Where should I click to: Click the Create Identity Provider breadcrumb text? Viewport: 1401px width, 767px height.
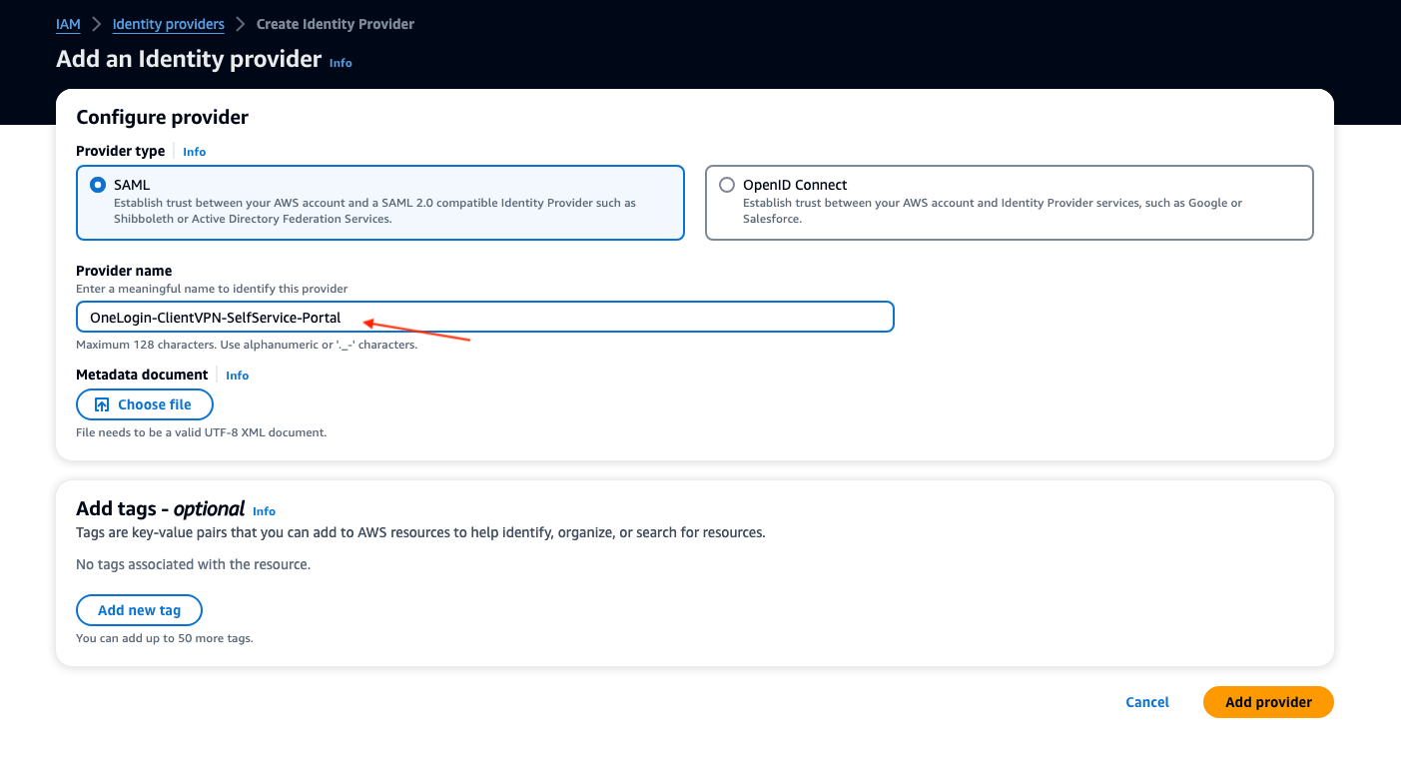click(x=336, y=24)
